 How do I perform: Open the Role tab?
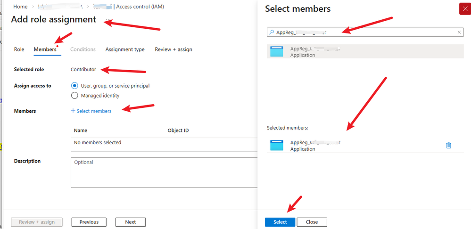pyautogui.click(x=19, y=49)
